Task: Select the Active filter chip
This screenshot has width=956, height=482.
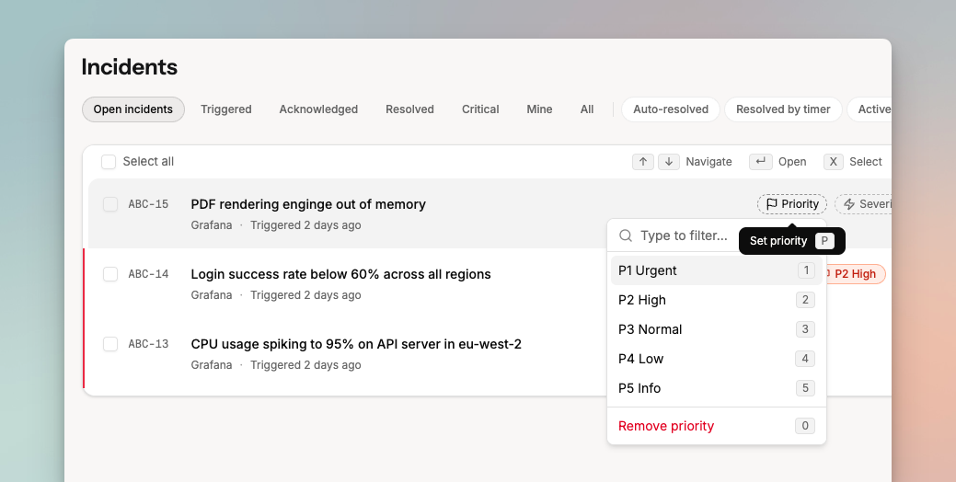Action: coord(870,109)
